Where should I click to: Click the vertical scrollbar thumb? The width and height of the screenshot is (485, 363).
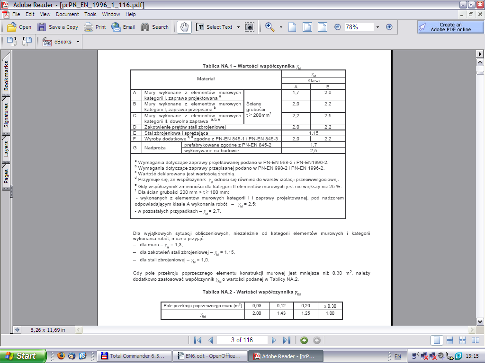coord(480,73)
